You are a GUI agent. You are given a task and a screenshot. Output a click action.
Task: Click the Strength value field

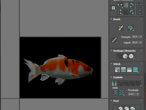coord(136,37)
